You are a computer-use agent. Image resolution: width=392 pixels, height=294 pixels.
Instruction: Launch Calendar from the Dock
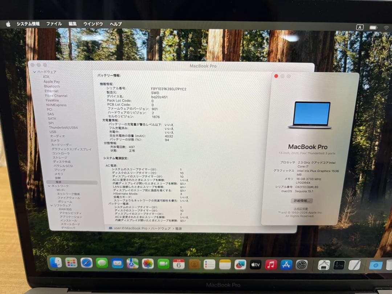point(178,264)
